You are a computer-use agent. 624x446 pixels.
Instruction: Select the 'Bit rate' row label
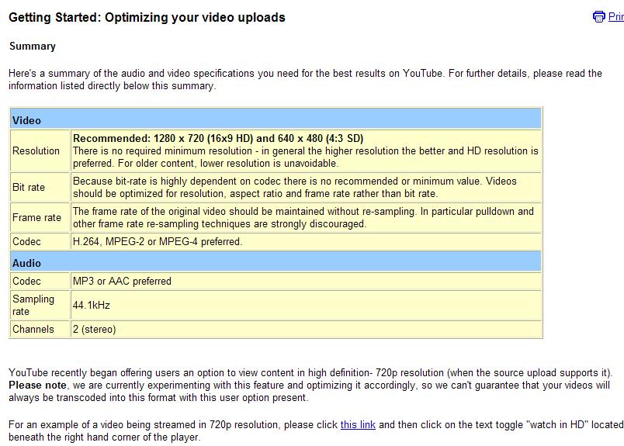[29, 187]
